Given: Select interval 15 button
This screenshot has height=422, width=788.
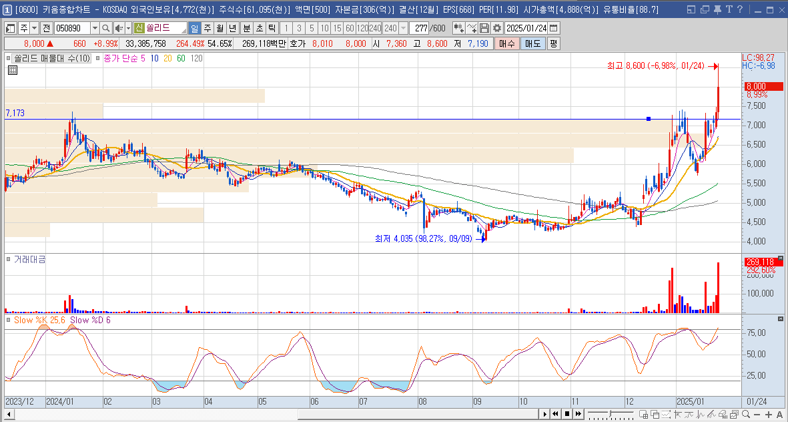Looking at the screenshot, I should coord(337,28).
